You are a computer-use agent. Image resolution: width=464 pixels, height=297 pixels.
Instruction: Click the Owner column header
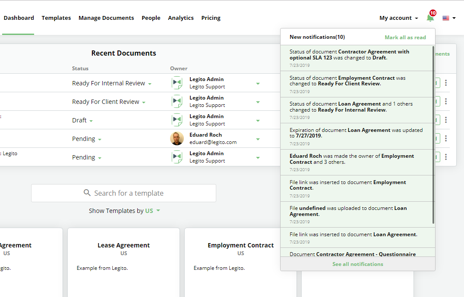pyautogui.click(x=179, y=68)
